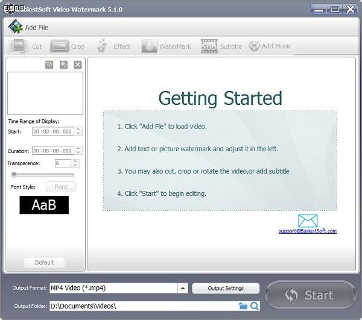Viewport: 362px width, 320px height.
Task: Browse output folder with folder icon
Action: coord(243,306)
